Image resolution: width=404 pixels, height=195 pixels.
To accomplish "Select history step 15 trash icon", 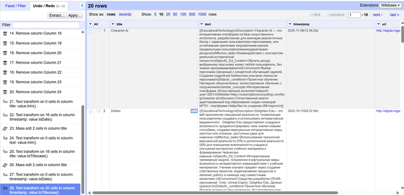I will tap(5, 43).
